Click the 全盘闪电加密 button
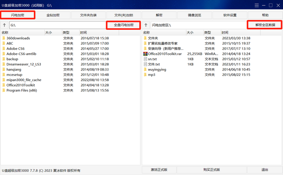The height and width of the screenshot is (175, 283). coord(123,25)
